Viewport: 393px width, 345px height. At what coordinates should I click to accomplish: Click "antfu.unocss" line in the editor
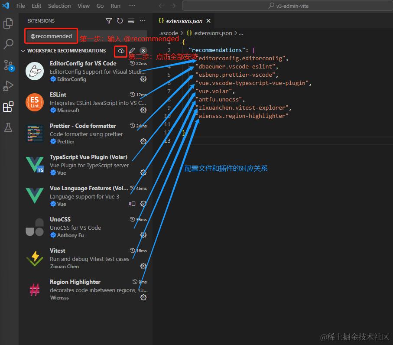click(x=218, y=100)
